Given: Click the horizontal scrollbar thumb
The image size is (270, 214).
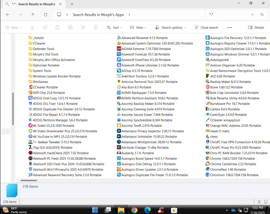Looking at the screenshot, I should pos(29,180).
